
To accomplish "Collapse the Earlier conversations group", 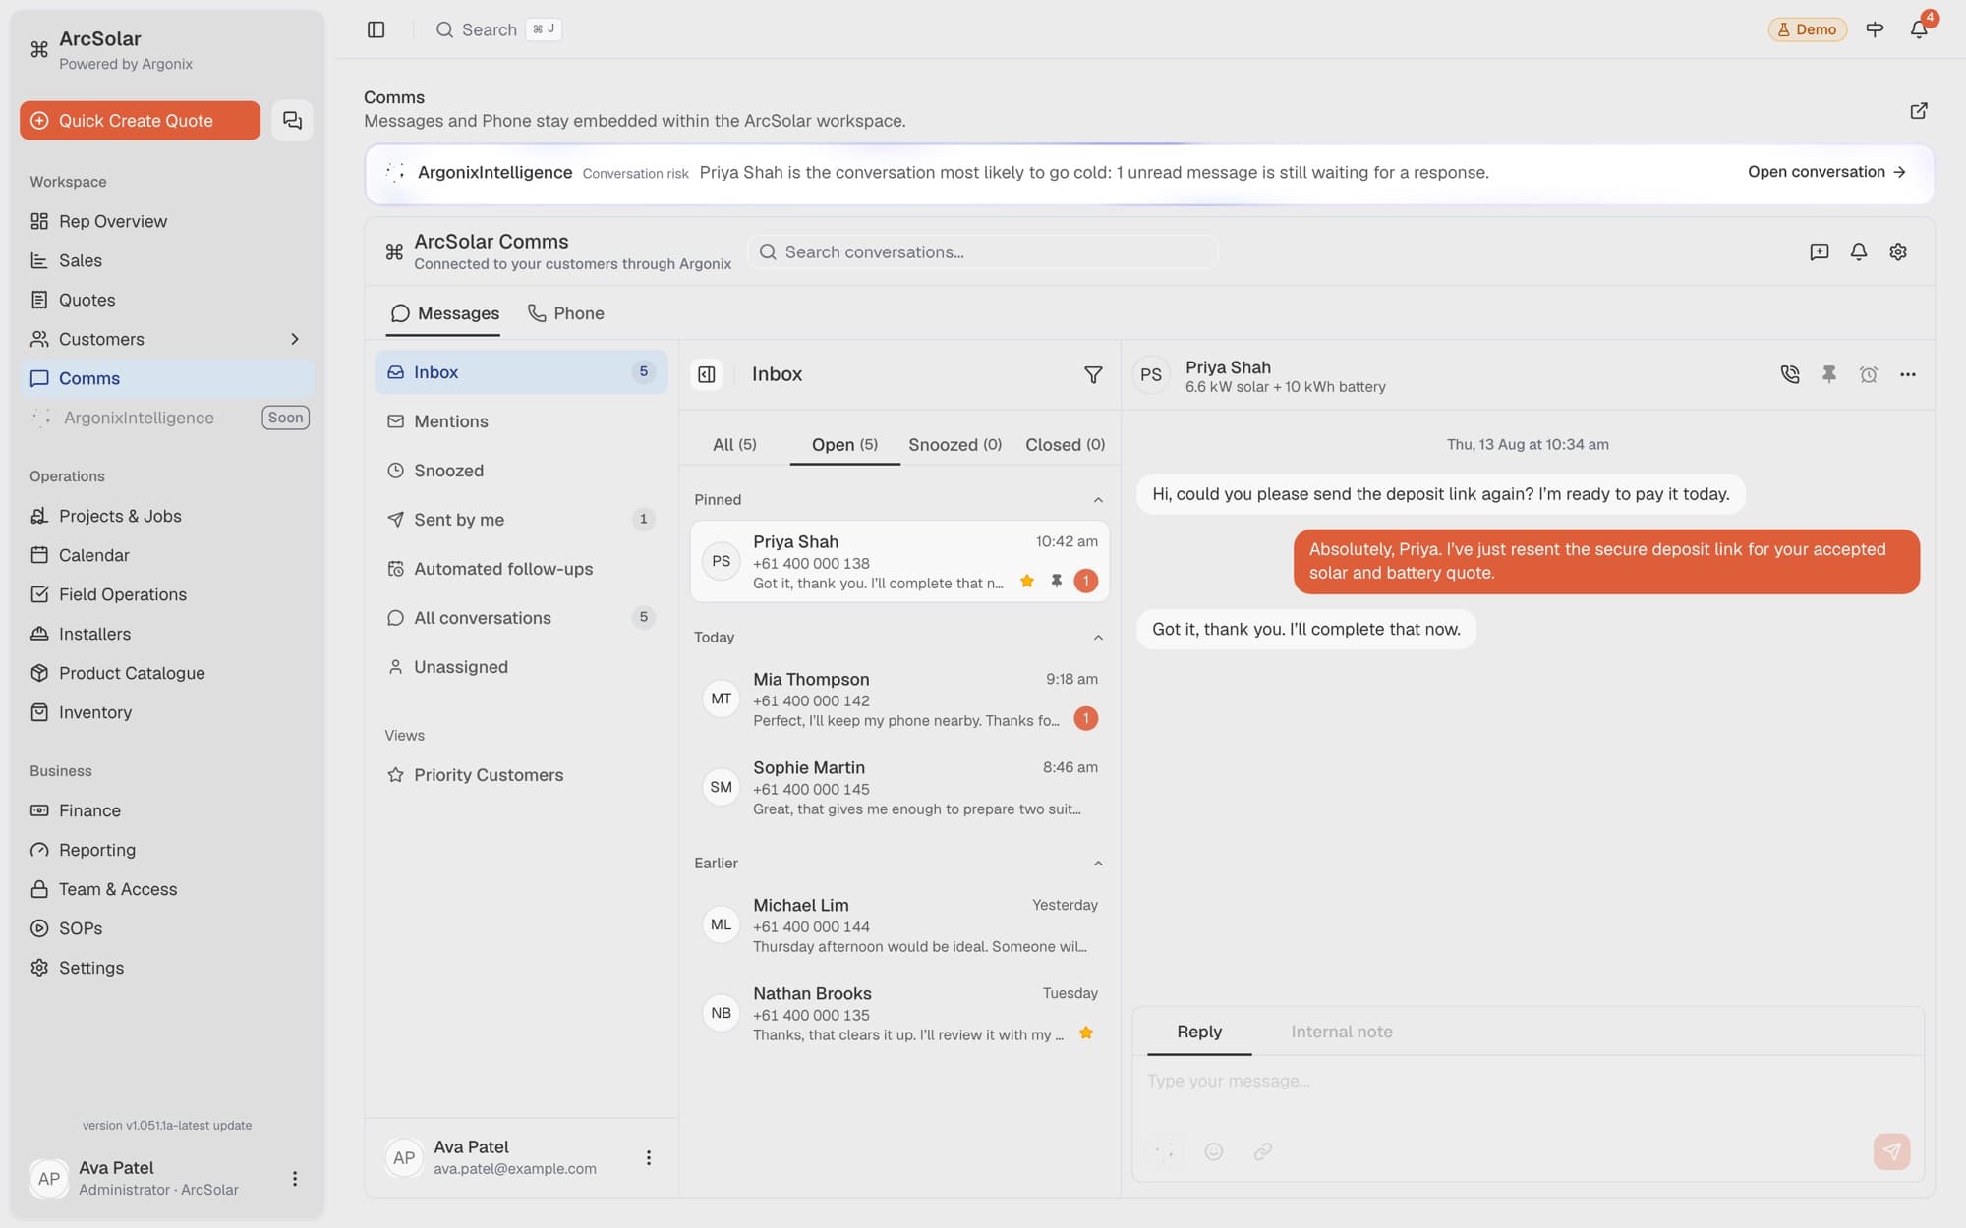I will [1098, 864].
